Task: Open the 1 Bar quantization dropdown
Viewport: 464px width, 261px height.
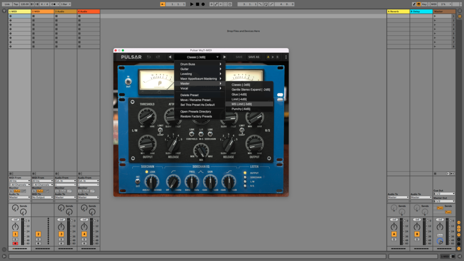Action: 66,4
